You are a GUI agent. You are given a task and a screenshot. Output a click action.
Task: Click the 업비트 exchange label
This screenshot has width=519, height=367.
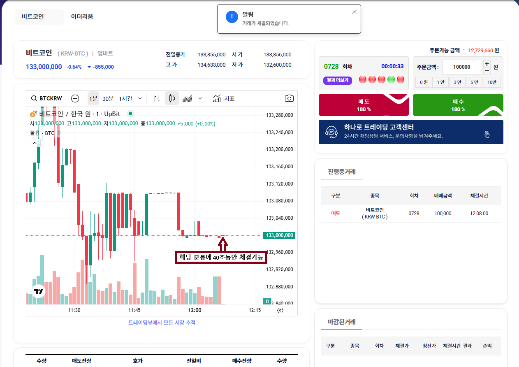click(x=105, y=53)
